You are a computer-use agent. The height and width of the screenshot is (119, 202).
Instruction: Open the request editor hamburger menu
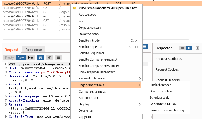[x=58, y=58]
